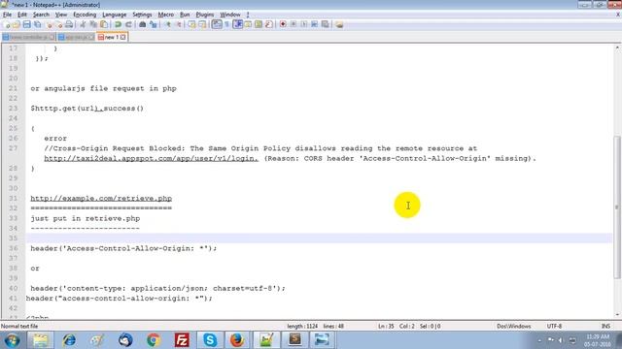Open the File menu
Viewport: 622px width, 349px height.
click(7, 15)
